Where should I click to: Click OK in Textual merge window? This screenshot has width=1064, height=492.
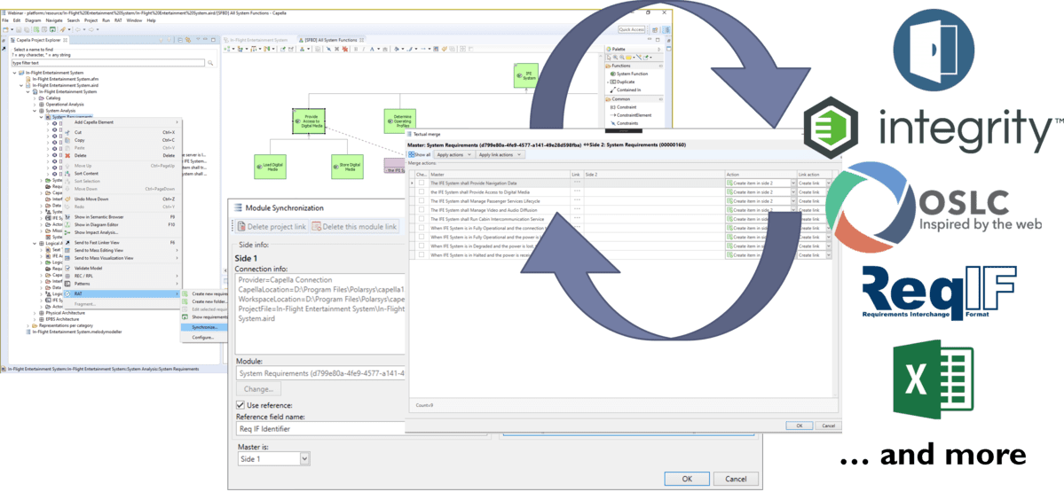click(800, 426)
